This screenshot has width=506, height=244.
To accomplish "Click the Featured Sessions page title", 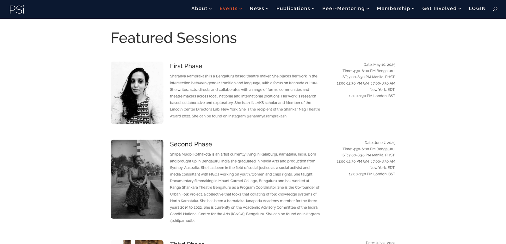I will (174, 38).
